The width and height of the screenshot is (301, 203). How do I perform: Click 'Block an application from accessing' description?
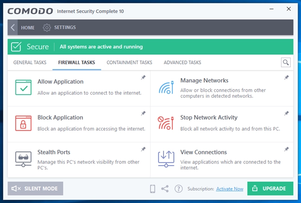92,129
